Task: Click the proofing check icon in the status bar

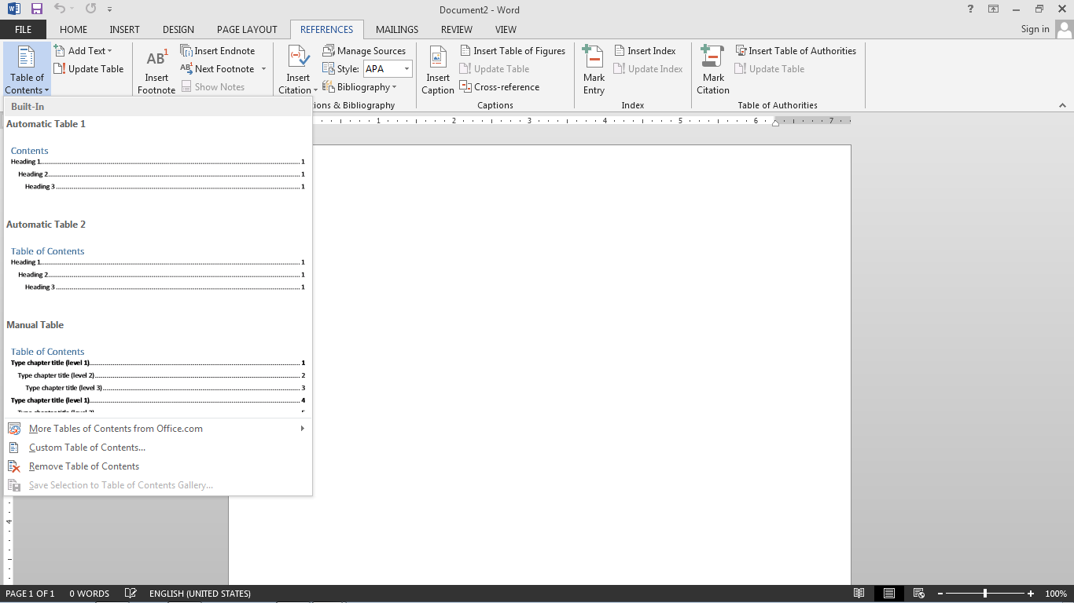Action: [x=131, y=594]
